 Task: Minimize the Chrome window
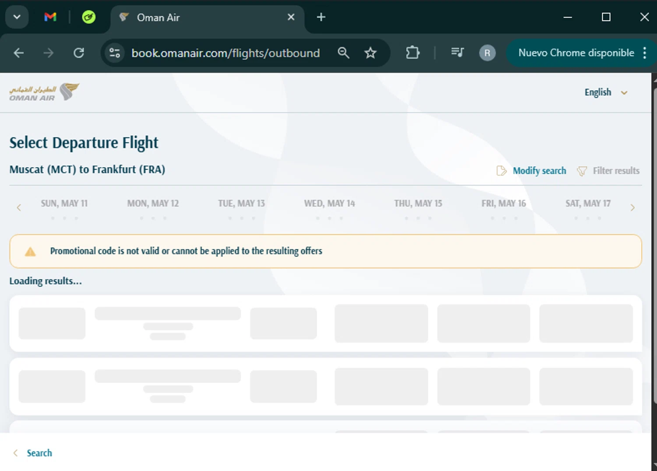[x=568, y=17]
